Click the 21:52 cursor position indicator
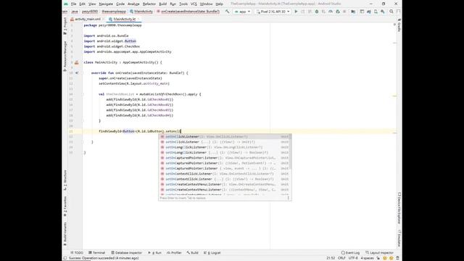Image resolution: width=464 pixels, height=261 pixels. 331,258
